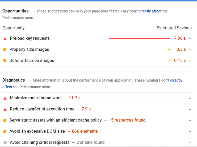Click red triangle beside Reduce JavaScript execution time

(5, 109)
